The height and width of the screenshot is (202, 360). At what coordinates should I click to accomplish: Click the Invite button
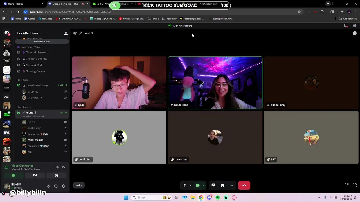(79, 185)
